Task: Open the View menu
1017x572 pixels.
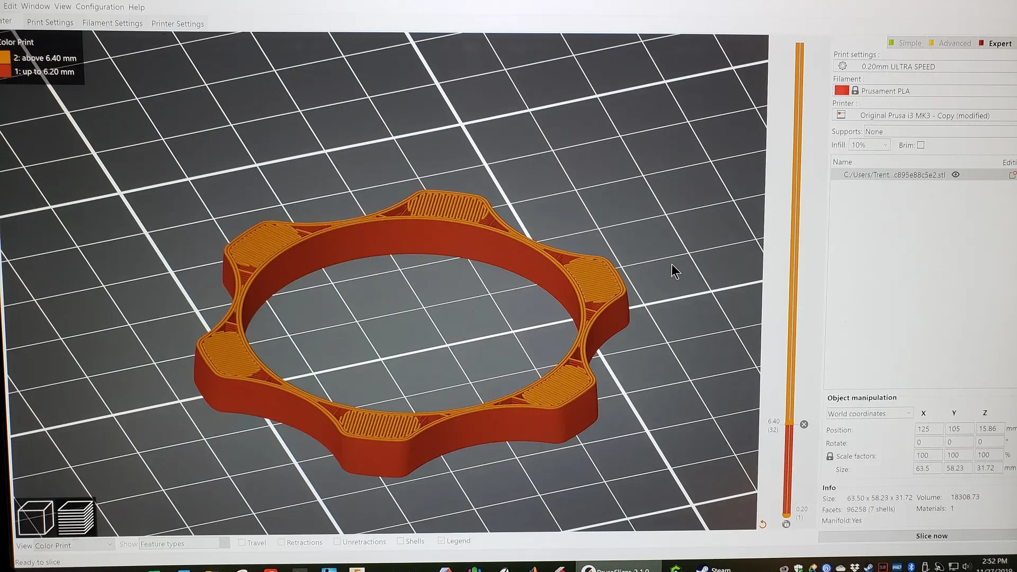Action: coord(63,6)
